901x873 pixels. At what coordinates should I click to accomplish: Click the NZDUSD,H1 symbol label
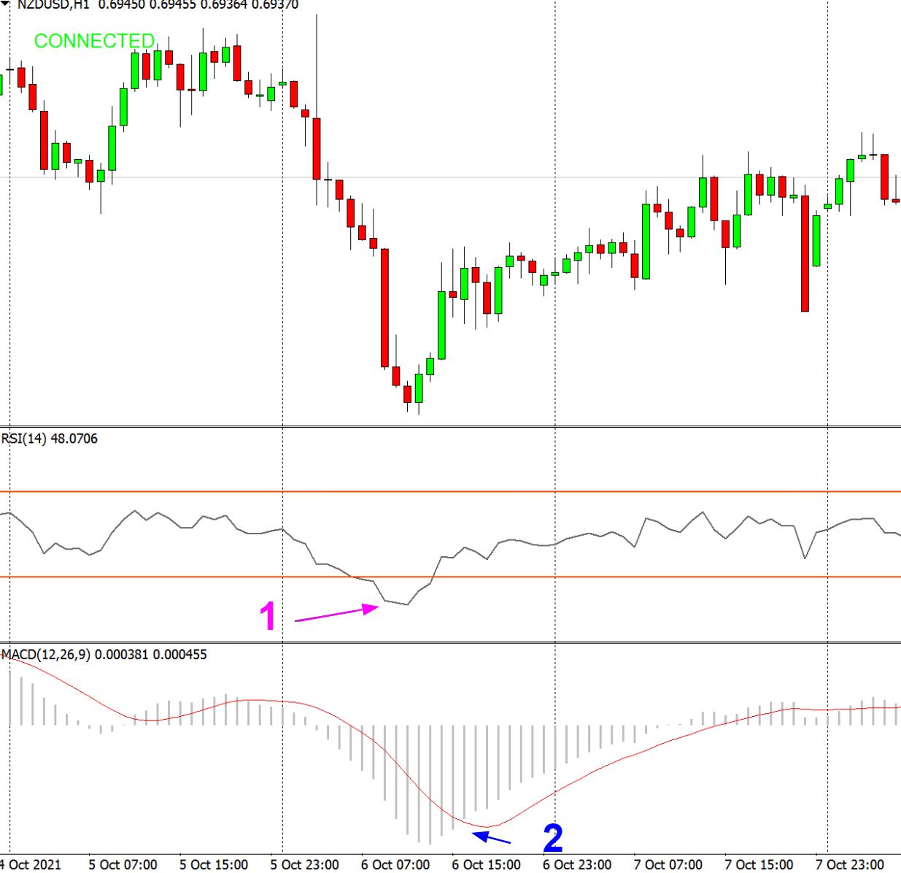(52, 4)
